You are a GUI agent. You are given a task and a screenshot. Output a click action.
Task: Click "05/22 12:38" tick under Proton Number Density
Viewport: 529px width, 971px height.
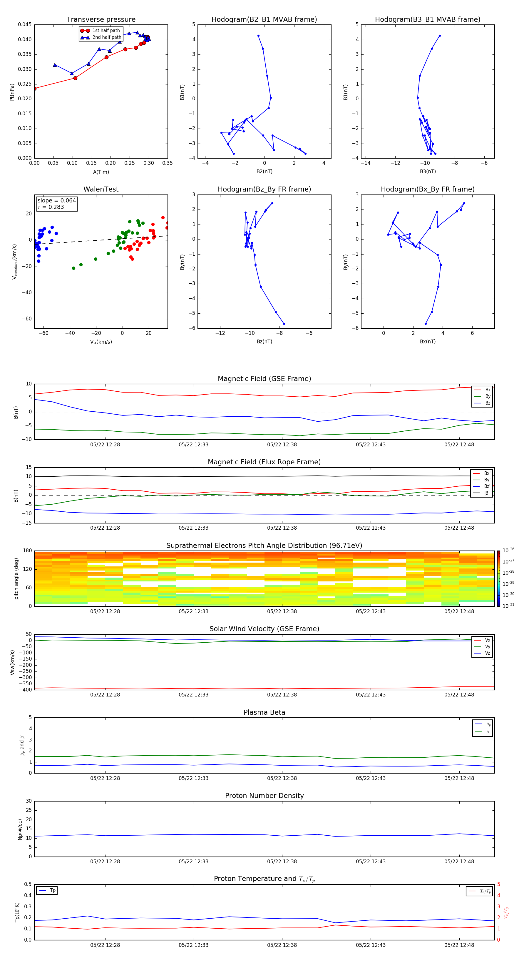(x=282, y=862)
